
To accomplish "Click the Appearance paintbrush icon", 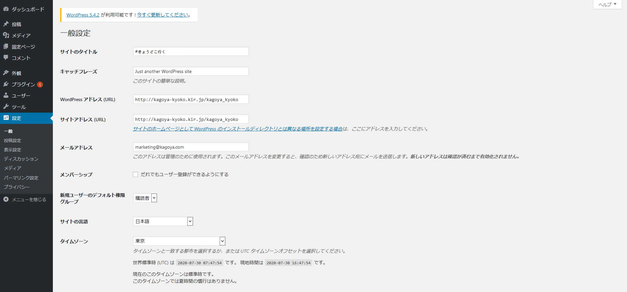I will pyautogui.click(x=6, y=73).
